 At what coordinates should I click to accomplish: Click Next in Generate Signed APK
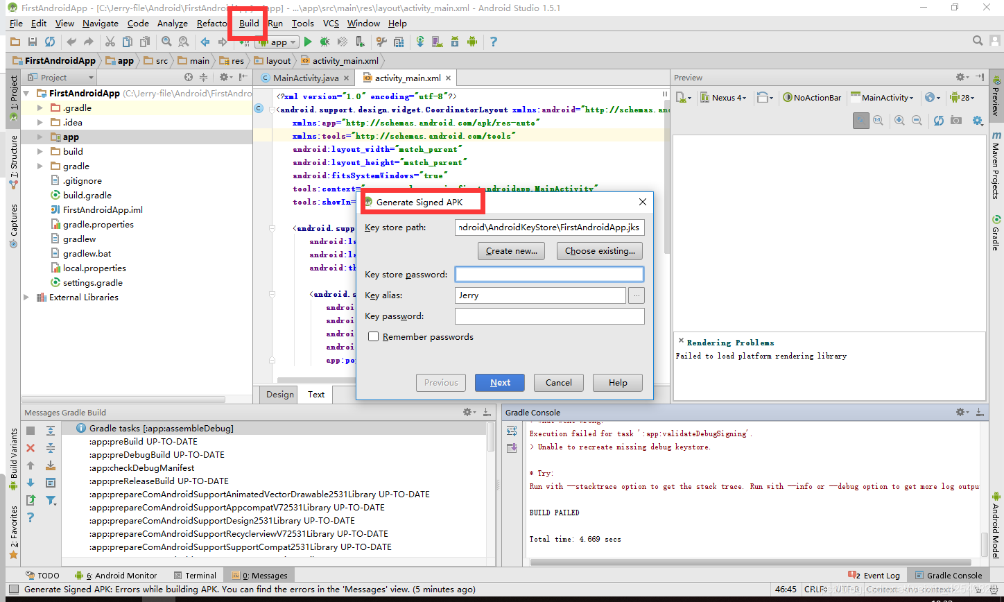point(500,382)
